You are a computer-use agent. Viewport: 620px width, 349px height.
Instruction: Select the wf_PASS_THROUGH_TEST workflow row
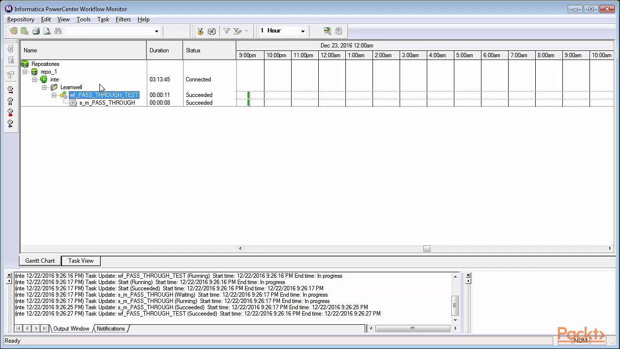(104, 95)
